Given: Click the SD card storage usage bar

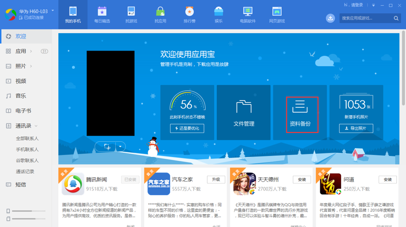Looking at the screenshot, I should [28, 219].
